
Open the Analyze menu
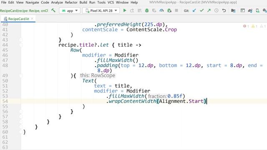click(x=57, y=2)
